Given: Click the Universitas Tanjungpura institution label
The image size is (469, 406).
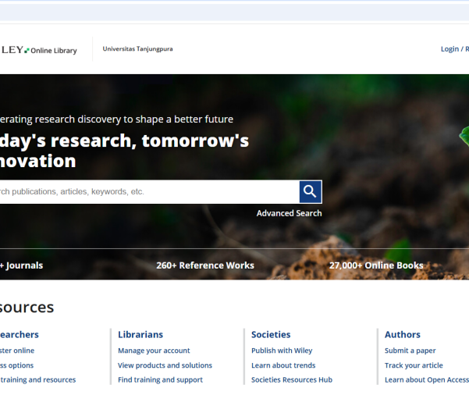Looking at the screenshot, I should click(x=137, y=49).
